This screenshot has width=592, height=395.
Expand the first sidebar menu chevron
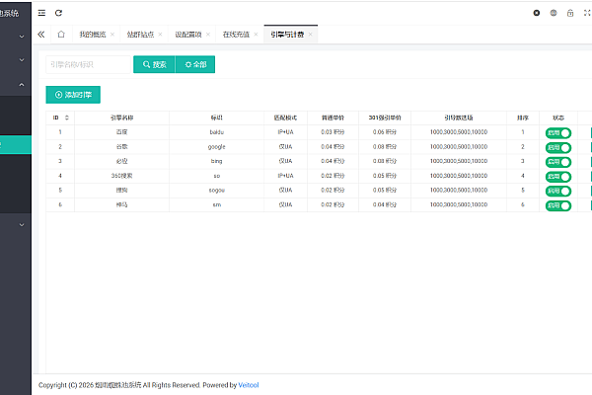[22, 37]
